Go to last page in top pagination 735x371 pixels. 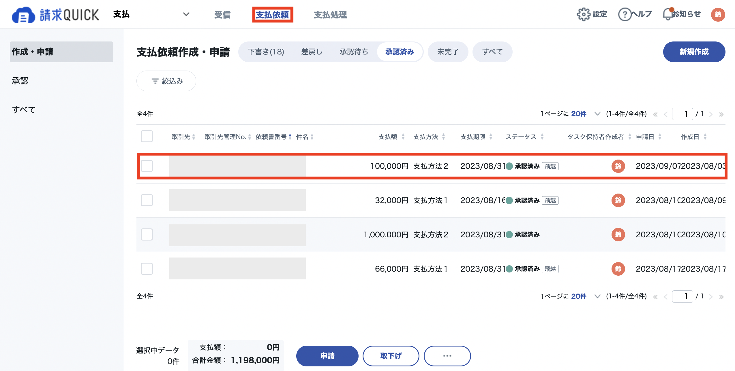[721, 114]
